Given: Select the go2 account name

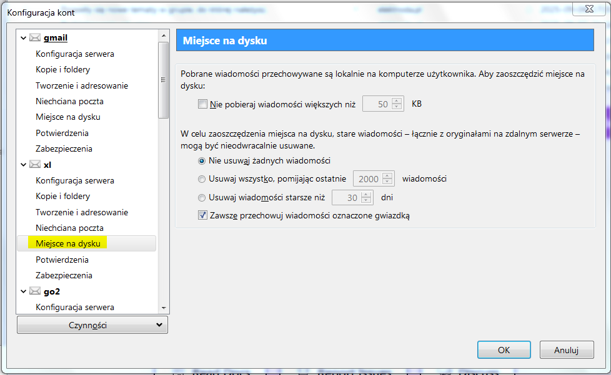Looking at the screenshot, I should [x=51, y=291].
